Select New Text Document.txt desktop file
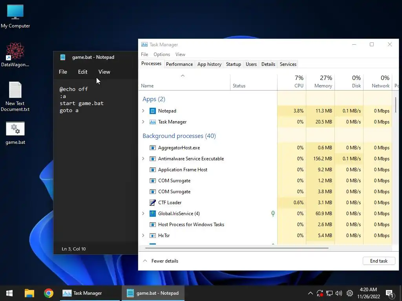The width and height of the screenshot is (402, 301). coord(15,96)
